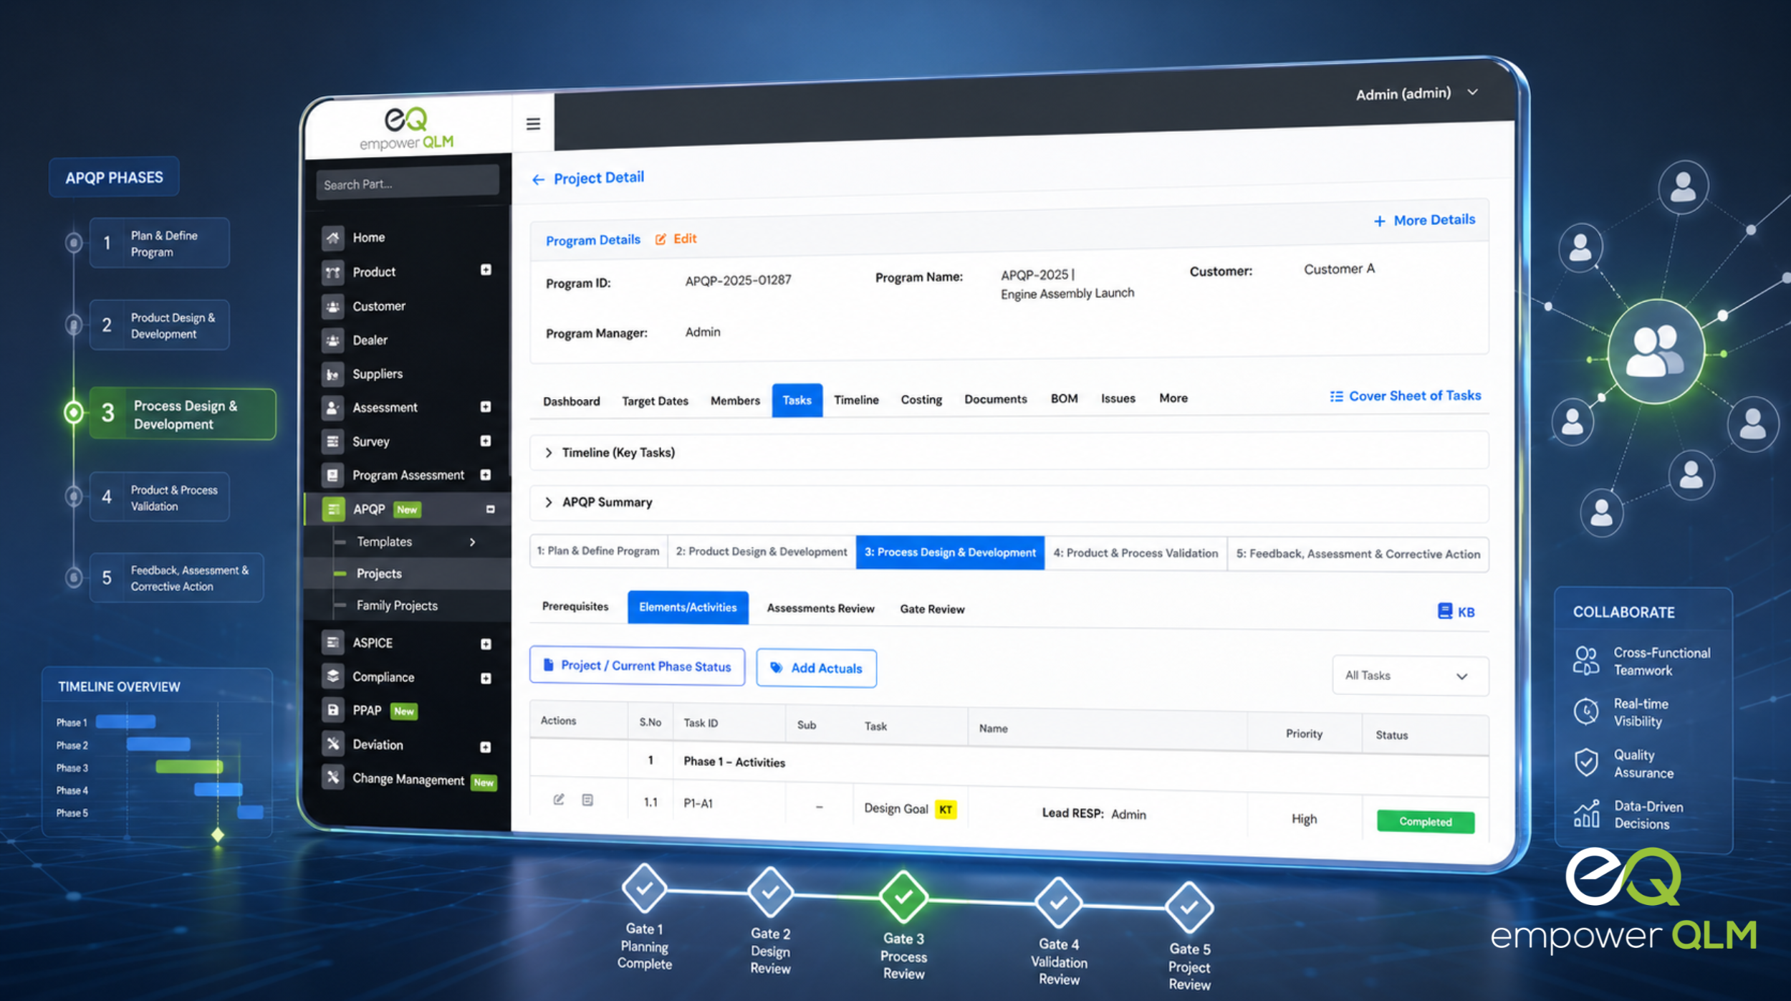The height and width of the screenshot is (1001, 1791).
Task: Expand the Compliance menu plus toggle
Action: pos(486,678)
